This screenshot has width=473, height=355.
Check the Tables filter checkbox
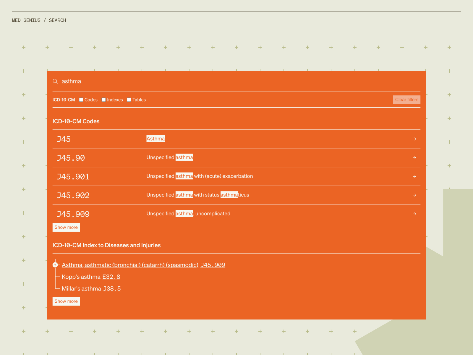[x=129, y=100]
